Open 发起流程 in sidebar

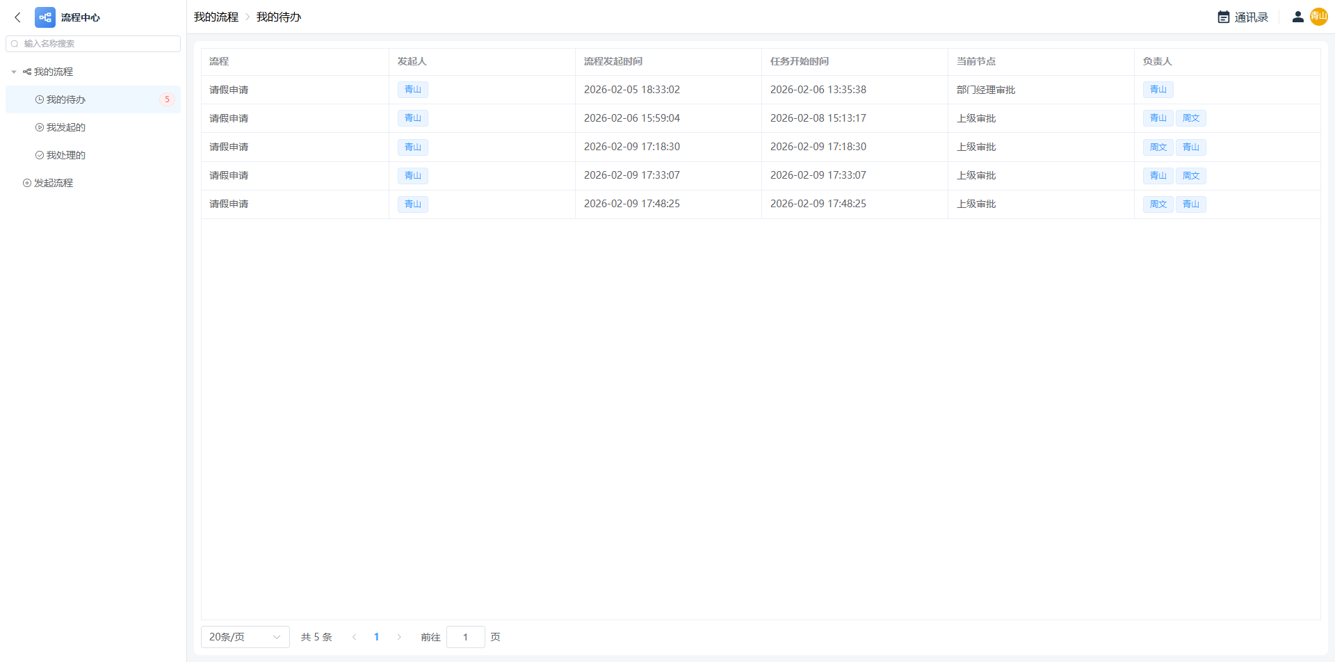pos(53,183)
